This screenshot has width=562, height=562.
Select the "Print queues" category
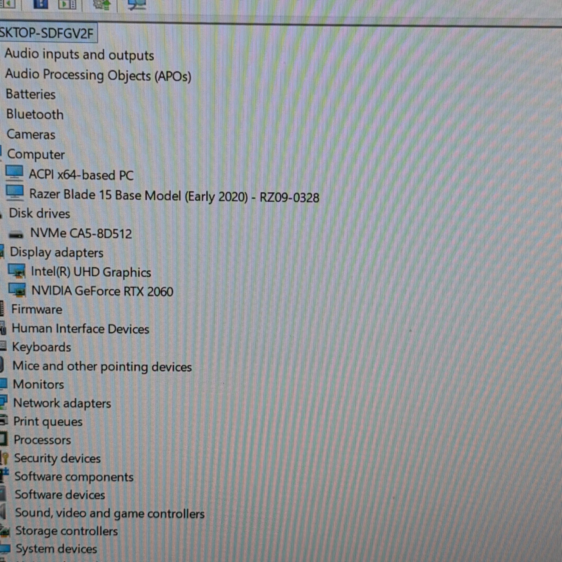coord(48,421)
